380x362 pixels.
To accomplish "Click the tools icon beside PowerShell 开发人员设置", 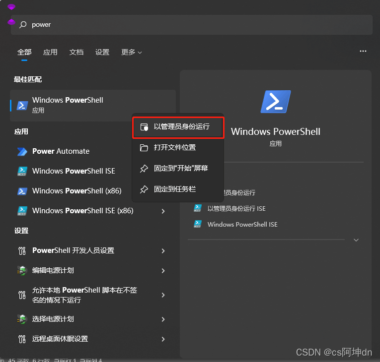I will click(22, 251).
